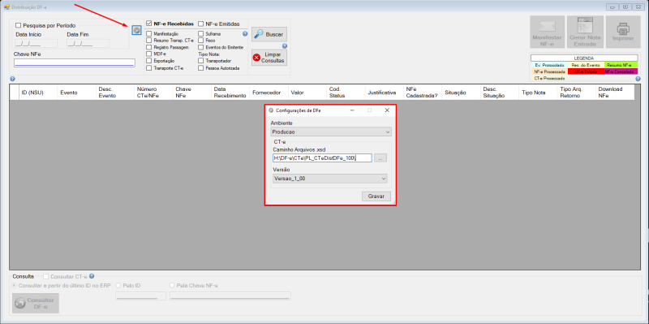Check Transporte CT-e filter
Viewport: 649px width, 324px height.
[149, 68]
